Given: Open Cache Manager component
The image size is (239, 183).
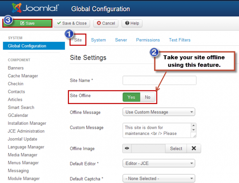Looking at the screenshot, I should click(x=23, y=76).
